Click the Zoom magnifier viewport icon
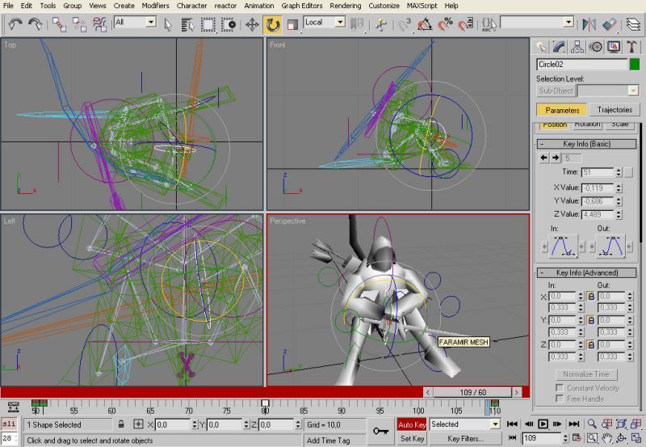The image size is (646, 447). coord(592,424)
